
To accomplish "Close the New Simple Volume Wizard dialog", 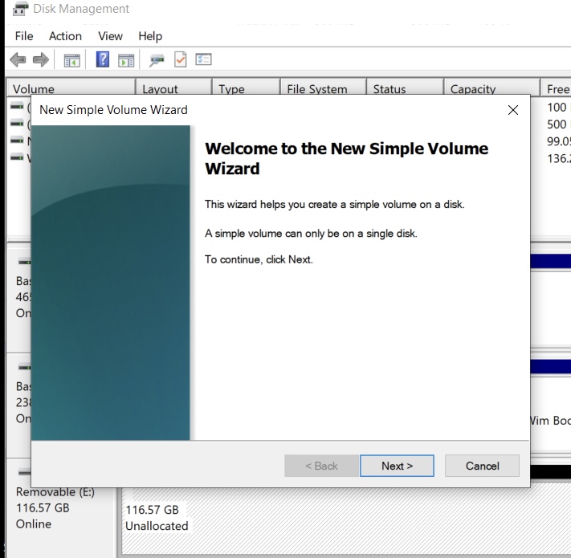I will click(x=513, y=110).
